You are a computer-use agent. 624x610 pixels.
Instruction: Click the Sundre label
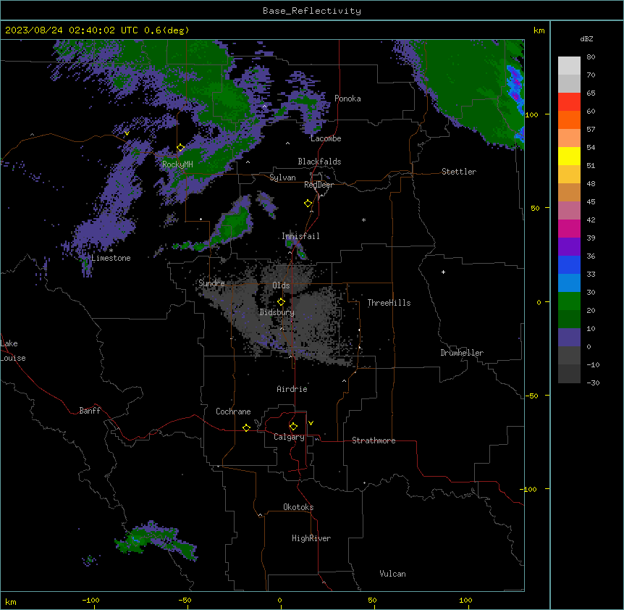tap(211, 283)
